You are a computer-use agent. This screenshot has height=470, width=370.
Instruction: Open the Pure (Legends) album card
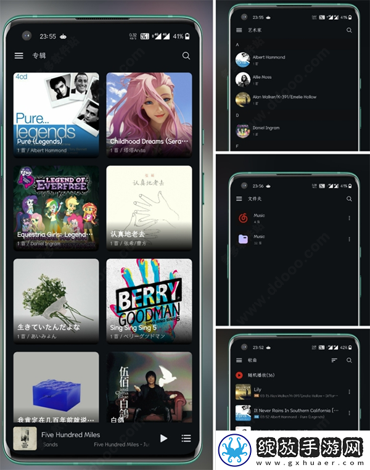coord(56,115)
